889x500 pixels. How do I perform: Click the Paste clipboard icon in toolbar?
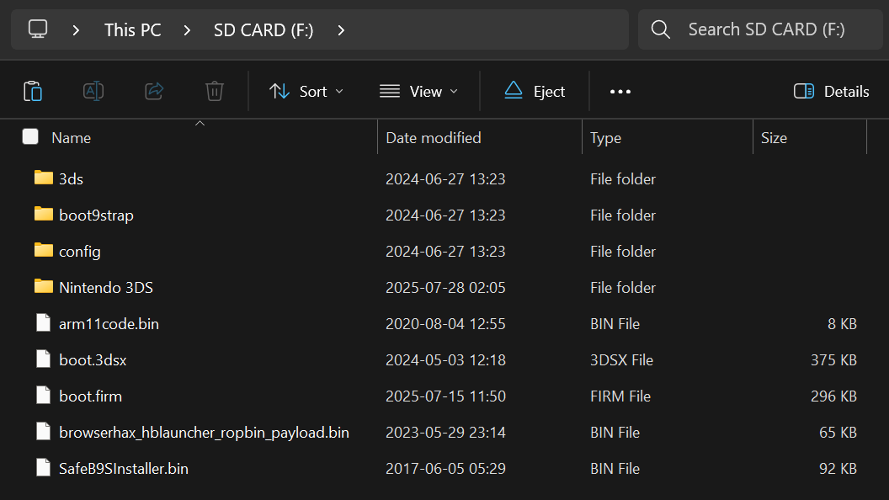coord(33,91)
